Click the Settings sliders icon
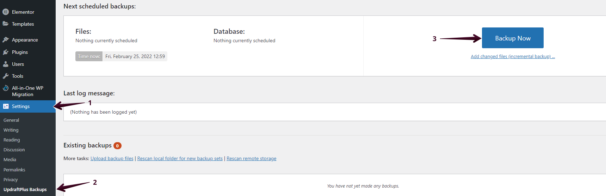 coord(6,106)
